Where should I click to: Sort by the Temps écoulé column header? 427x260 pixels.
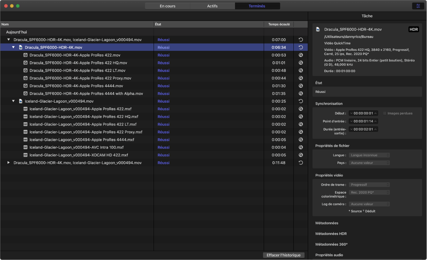[x=279, y=24]
